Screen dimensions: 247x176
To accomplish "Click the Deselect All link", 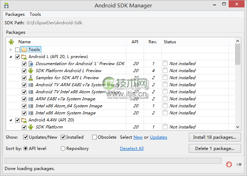I will [132, 148].
